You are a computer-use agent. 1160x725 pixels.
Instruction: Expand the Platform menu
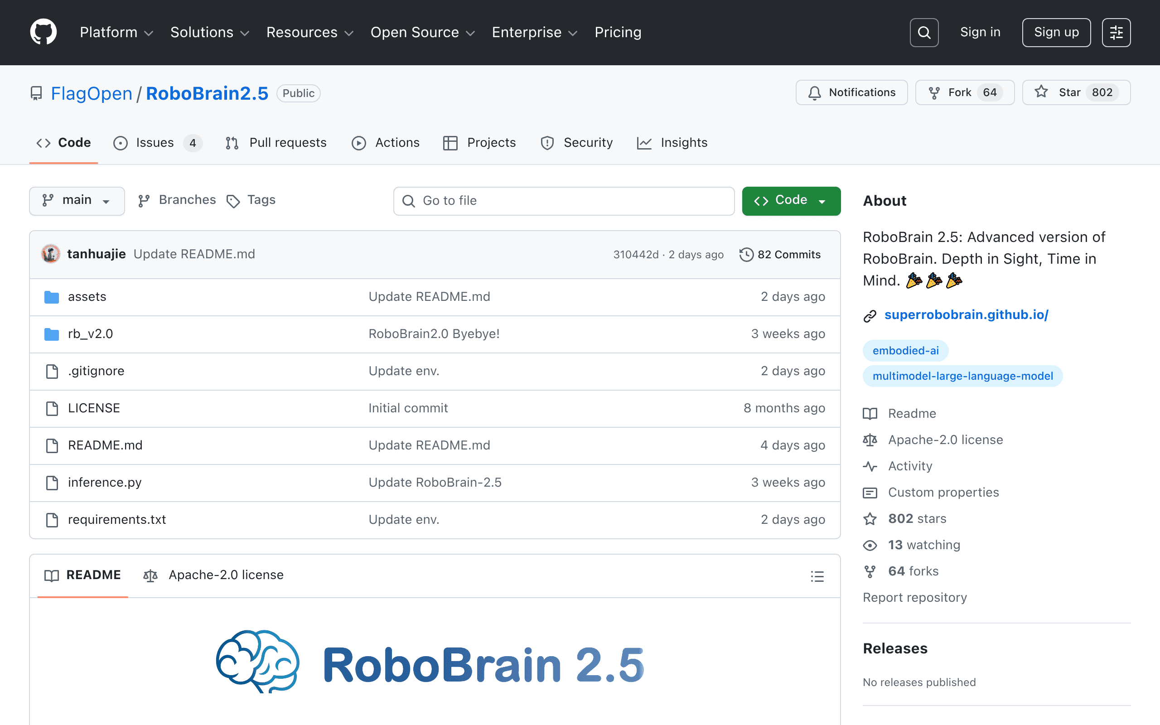click(x=116, y=32)
